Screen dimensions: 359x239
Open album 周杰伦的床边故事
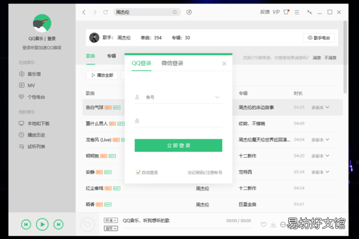click(x=256, y=107)
